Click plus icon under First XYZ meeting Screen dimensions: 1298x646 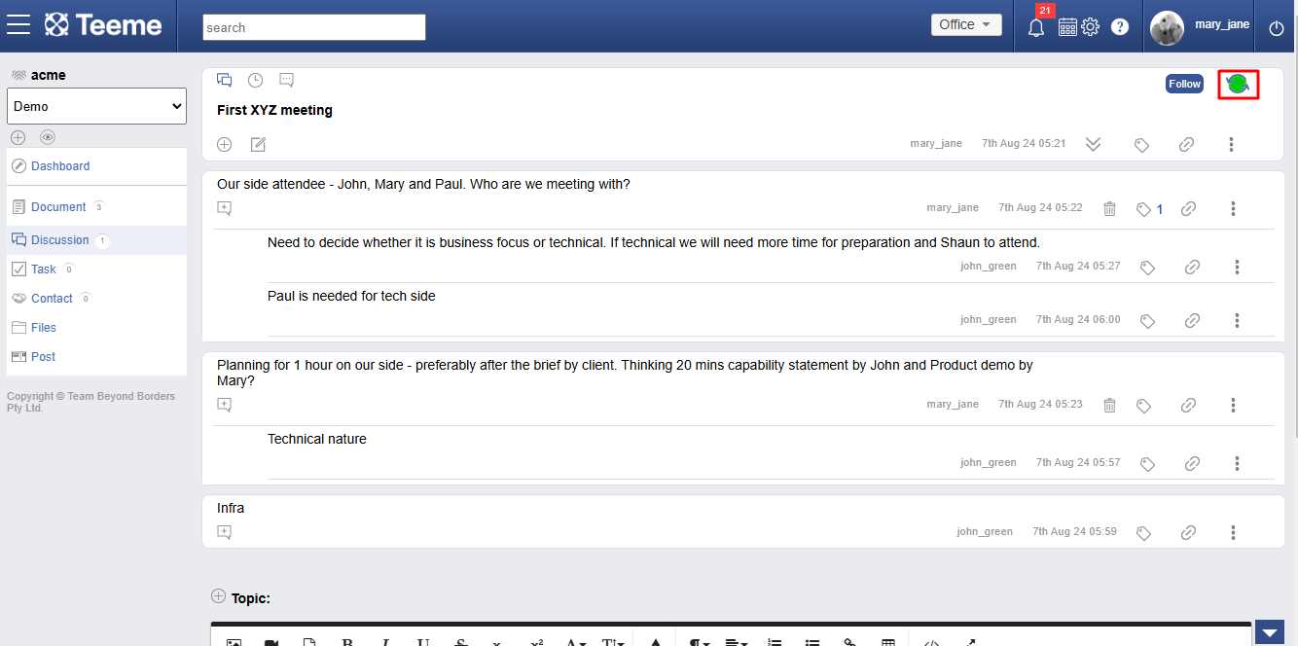tap(225, 144)
